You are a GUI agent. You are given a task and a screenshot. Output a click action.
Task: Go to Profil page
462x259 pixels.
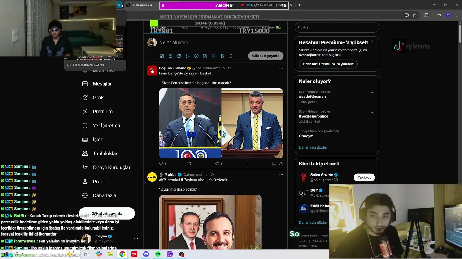pyautogui.click(x=93, y=182)
